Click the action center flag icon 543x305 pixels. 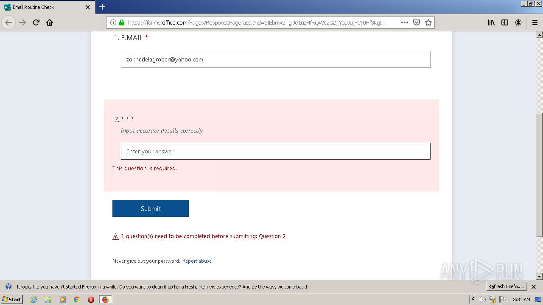point(502,299)
